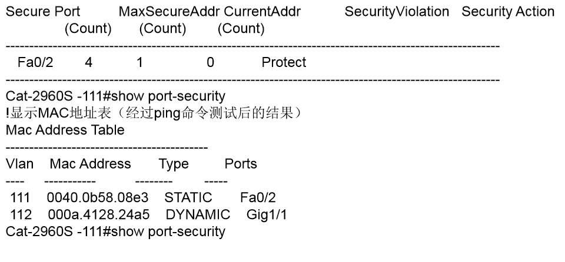Click the "Vlan" column header
This screenshot has height=262, width=565.
(19, 164)
